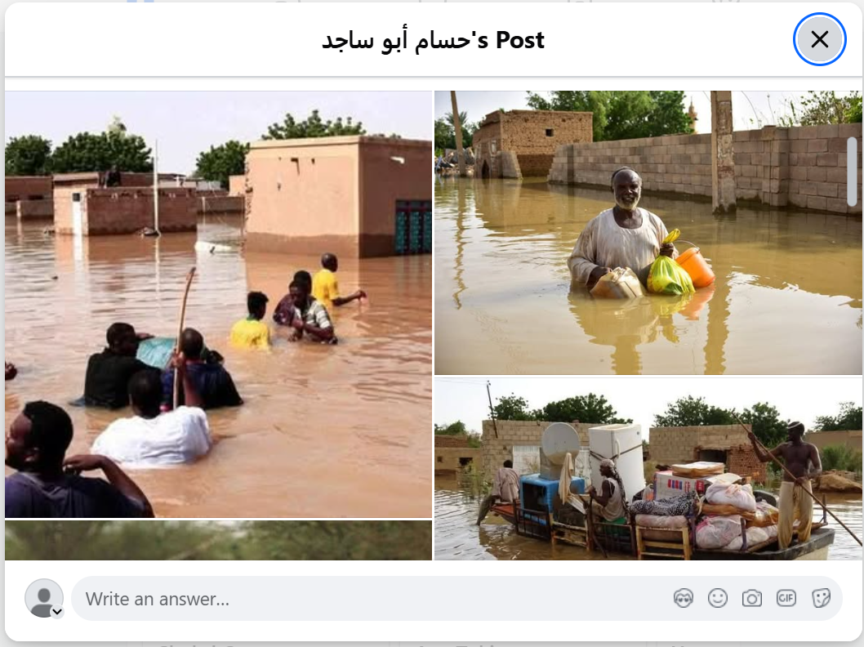Click the white refrigerator on the boat
The height and width of the screenshot is (647, 864).
click(616, 460)
